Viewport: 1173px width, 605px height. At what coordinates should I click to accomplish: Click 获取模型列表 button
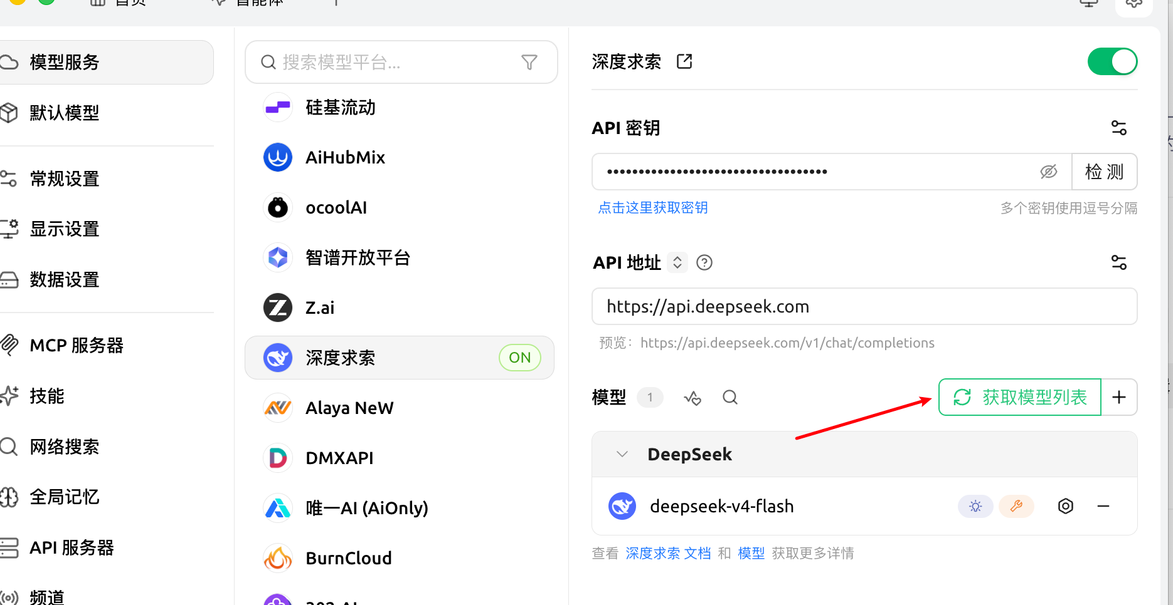pyautogui.click(x=1020, y=397)
